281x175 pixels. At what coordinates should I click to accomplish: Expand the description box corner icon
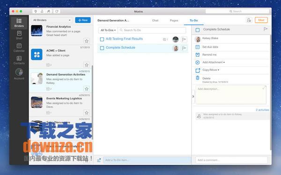click(x=264, y=88)
